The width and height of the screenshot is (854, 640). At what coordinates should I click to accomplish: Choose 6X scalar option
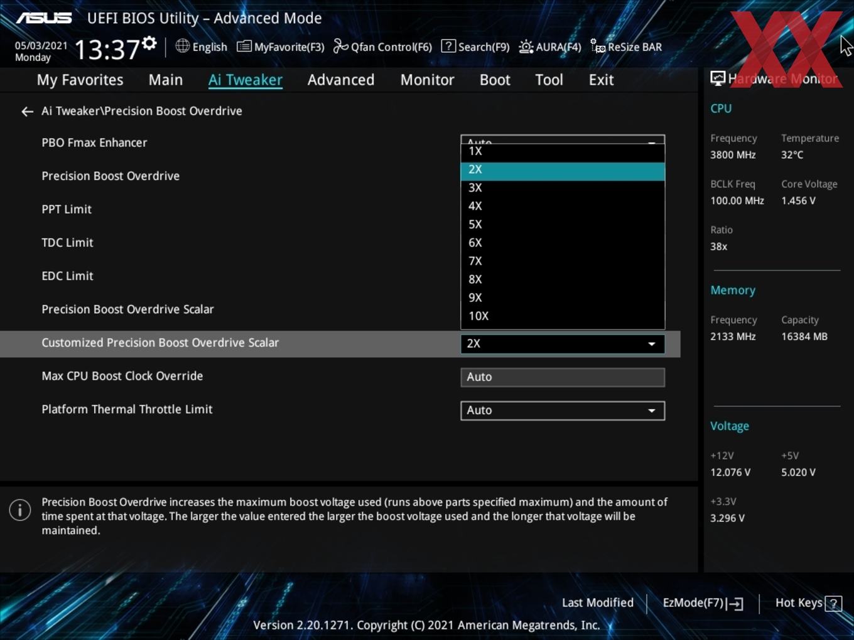tap(563, 243)
